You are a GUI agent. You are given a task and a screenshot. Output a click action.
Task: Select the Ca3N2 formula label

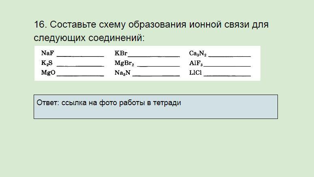pyautogui.click(x=198, y=54)
